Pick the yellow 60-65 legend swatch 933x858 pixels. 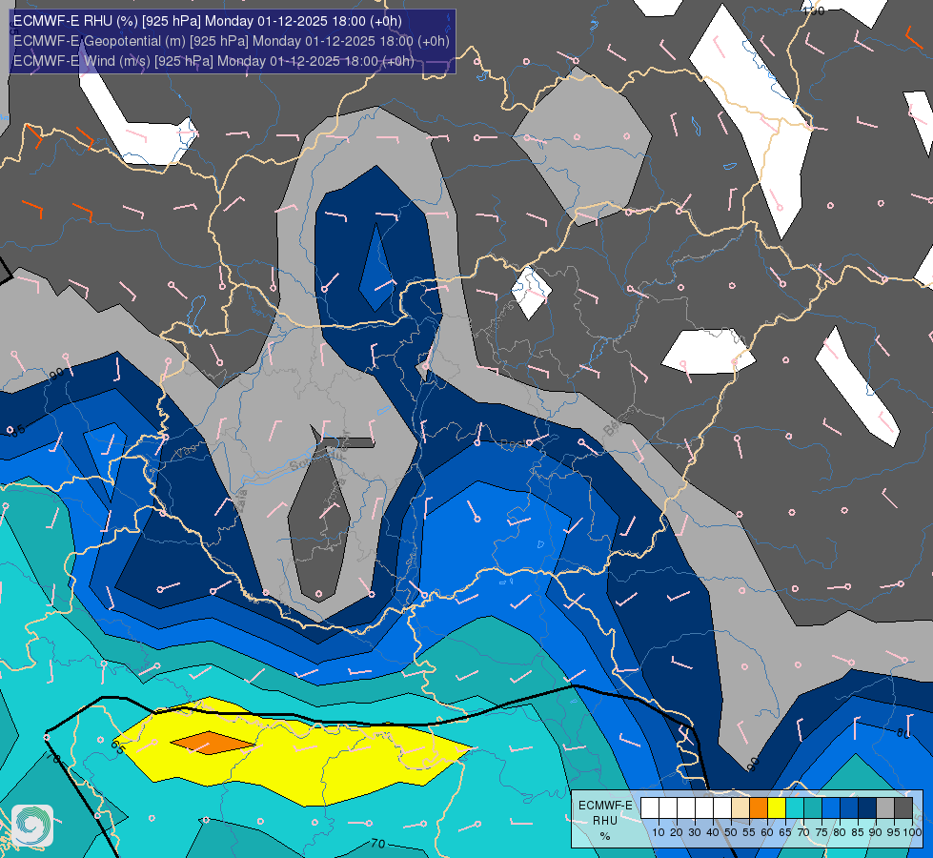tap(777, 807)
